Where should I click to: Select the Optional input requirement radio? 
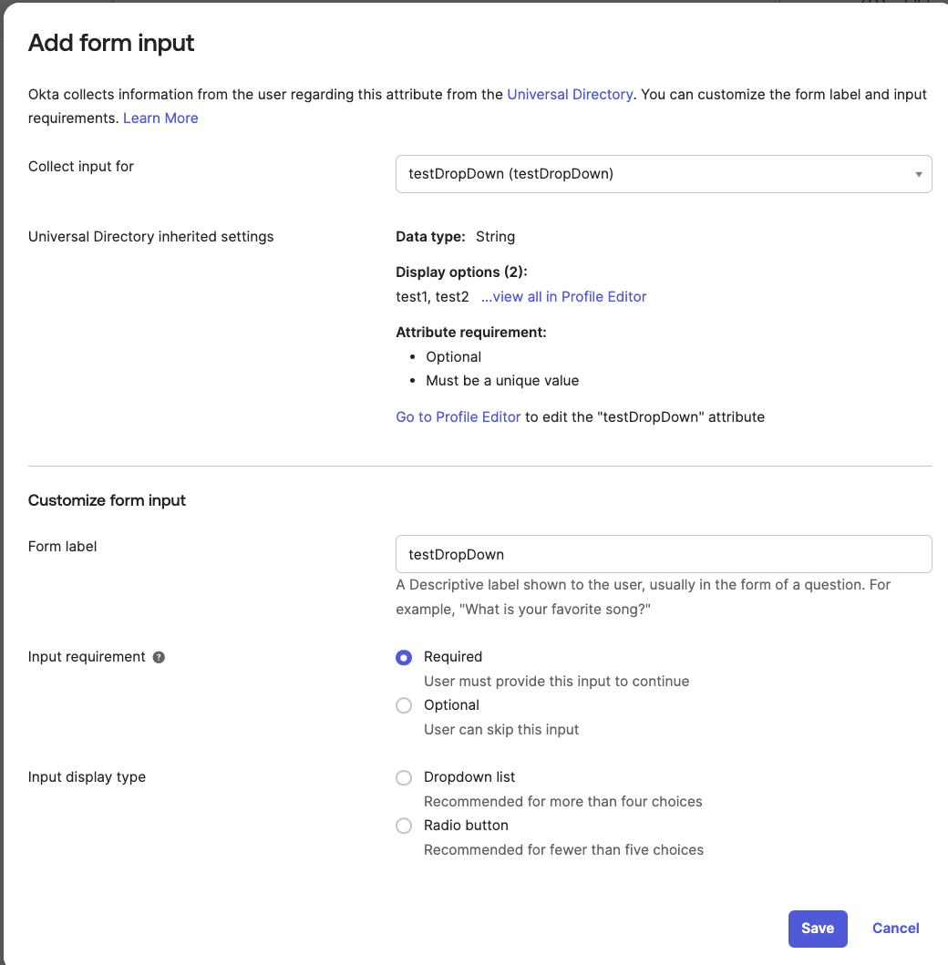coord(404,705)
